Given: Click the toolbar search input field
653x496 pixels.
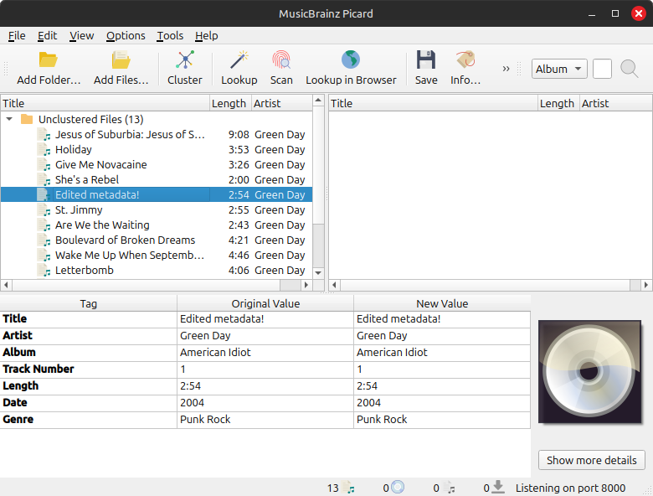Looking at the screenshot, I should click(x=602, y=69).
